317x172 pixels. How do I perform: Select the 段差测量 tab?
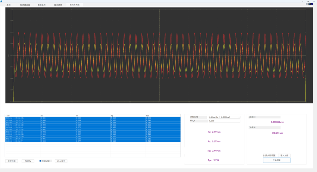[58, 5]
